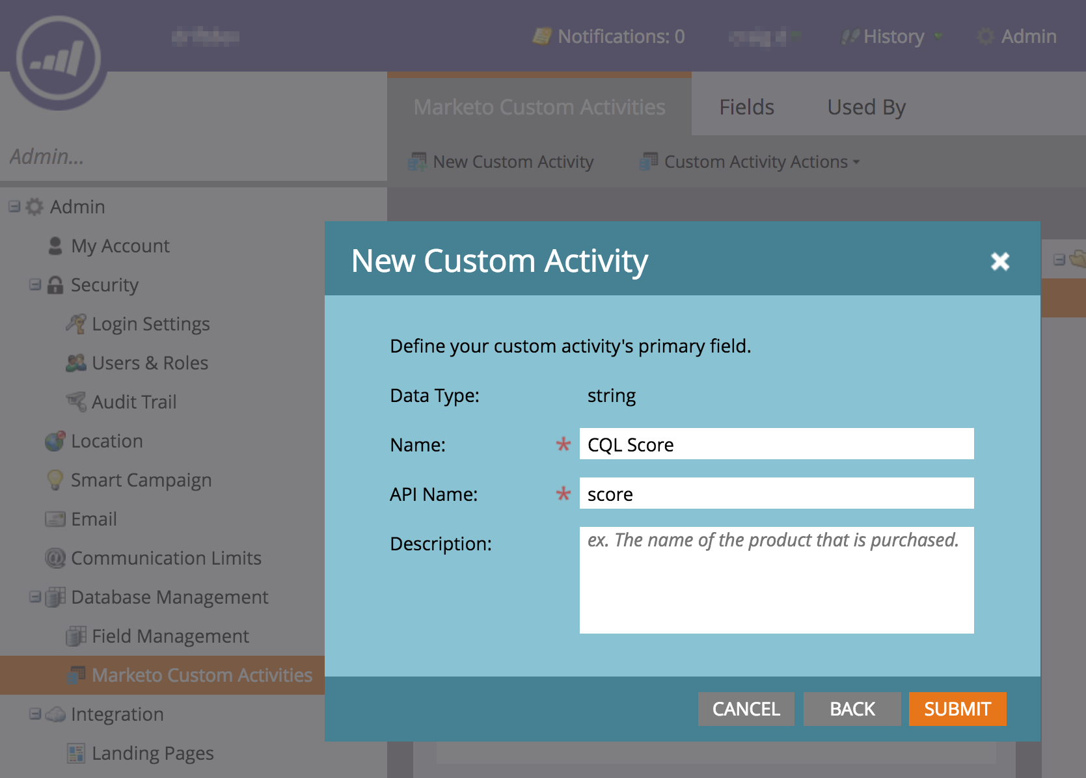Collapse the folder node behind dialog's right edge
The image size is (1086, 778).
[1059, 260]
